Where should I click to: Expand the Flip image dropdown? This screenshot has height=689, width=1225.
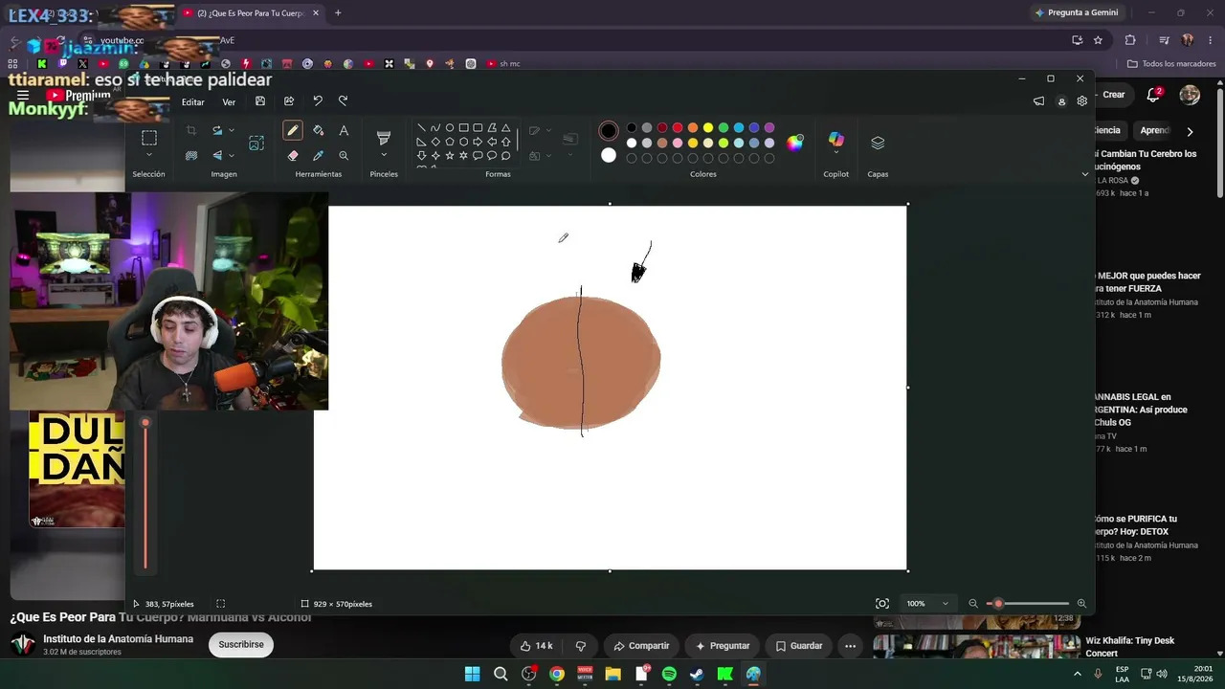click(x=232, y=155)
